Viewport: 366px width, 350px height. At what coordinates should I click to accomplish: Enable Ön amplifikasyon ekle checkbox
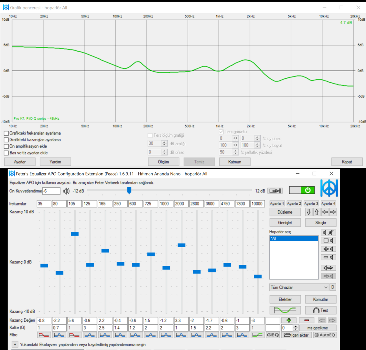tap(6, 146)
